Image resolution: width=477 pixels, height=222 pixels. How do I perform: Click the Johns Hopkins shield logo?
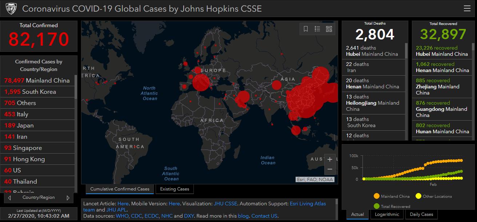click(x=11, y=9)
